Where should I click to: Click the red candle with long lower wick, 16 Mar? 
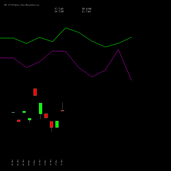52,124
